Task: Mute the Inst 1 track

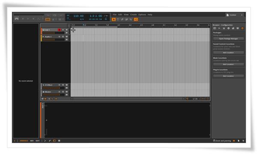Action: pyautogui.click(x=66, y=30)
